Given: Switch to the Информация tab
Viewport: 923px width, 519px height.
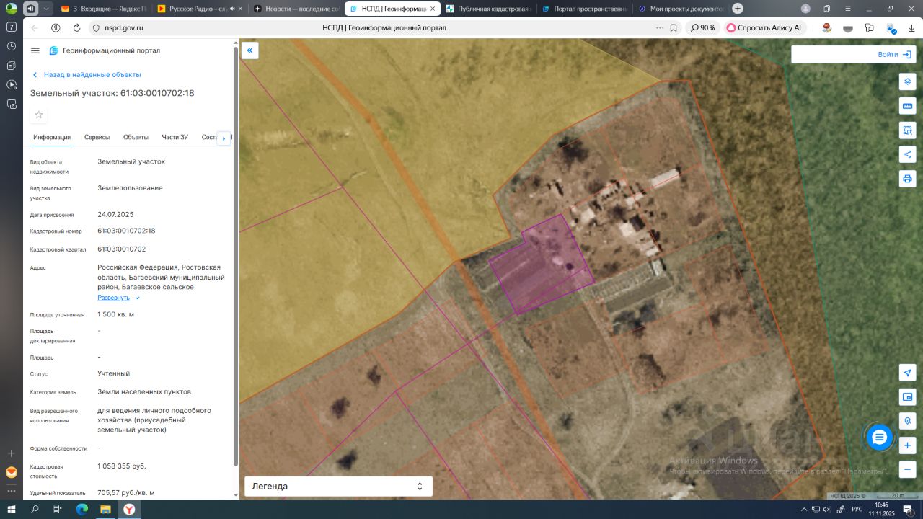Looking at the screenshot, I should 52,137.
